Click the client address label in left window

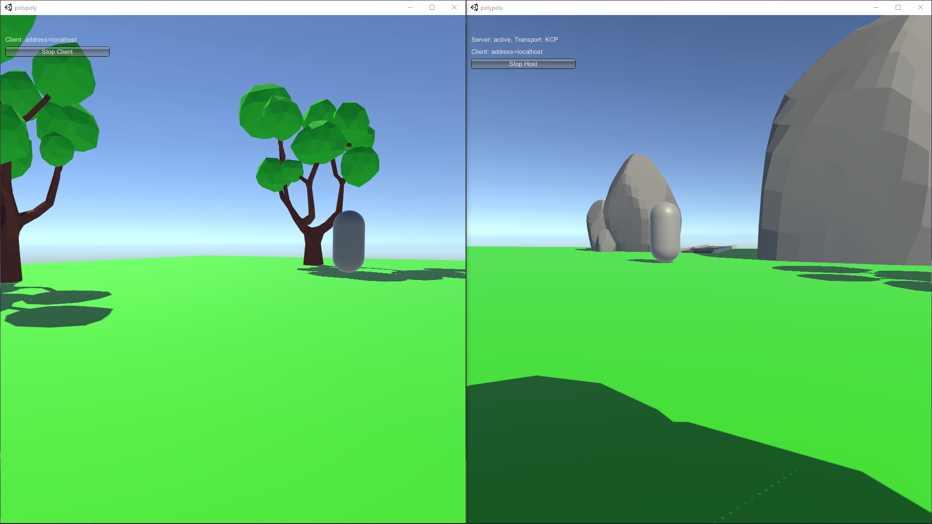click(41, 40)
